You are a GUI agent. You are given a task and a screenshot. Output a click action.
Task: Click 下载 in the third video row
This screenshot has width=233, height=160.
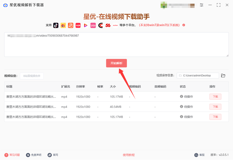(x=215, y=117)
